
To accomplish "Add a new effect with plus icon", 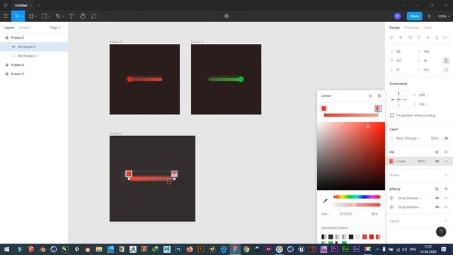I will click(446, 189).
